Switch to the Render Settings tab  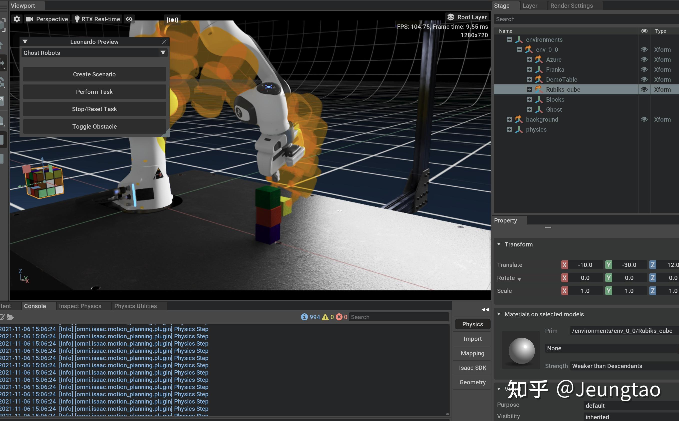click(x=571, y=5)
